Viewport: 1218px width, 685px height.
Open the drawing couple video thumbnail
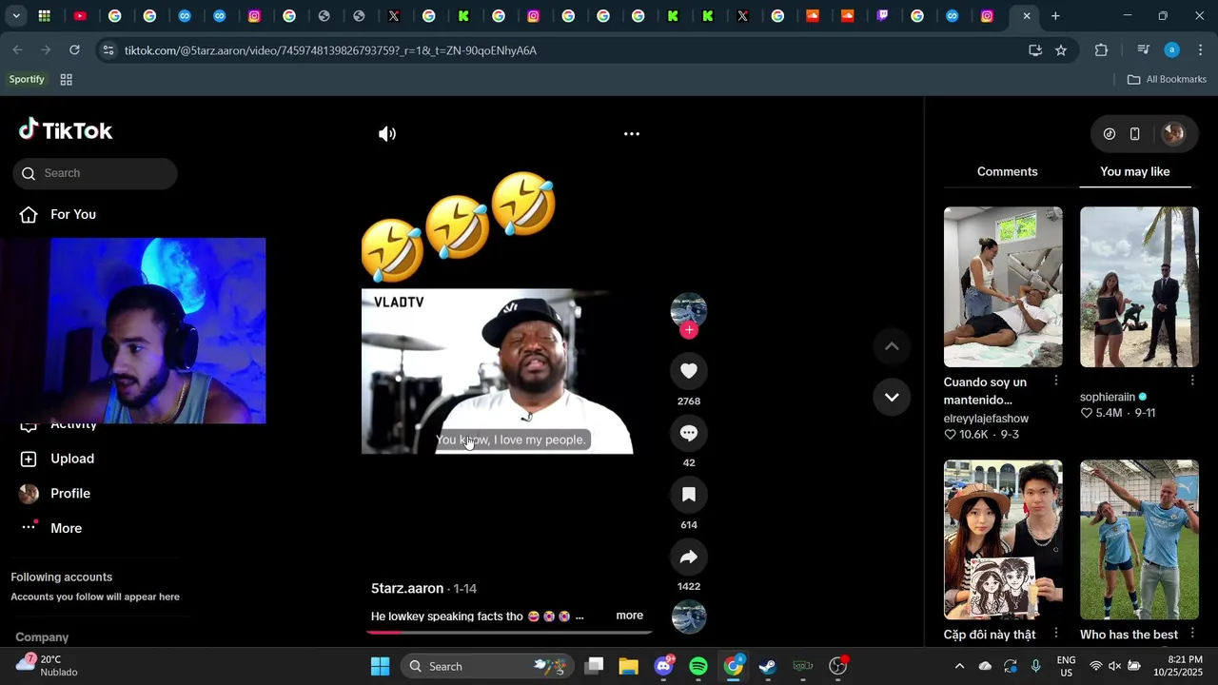[1003, 539]
